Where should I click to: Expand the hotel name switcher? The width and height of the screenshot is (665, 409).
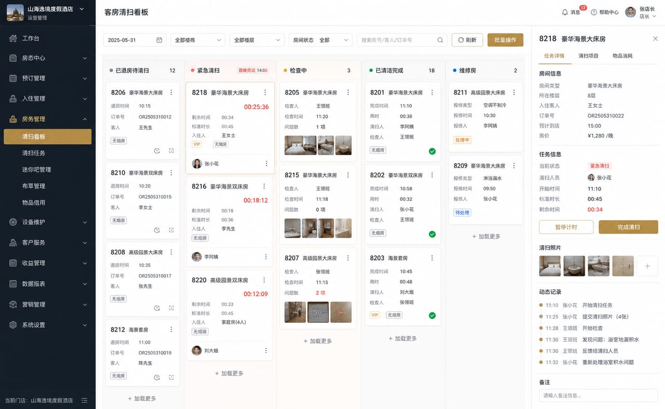[x=82, y=9]
